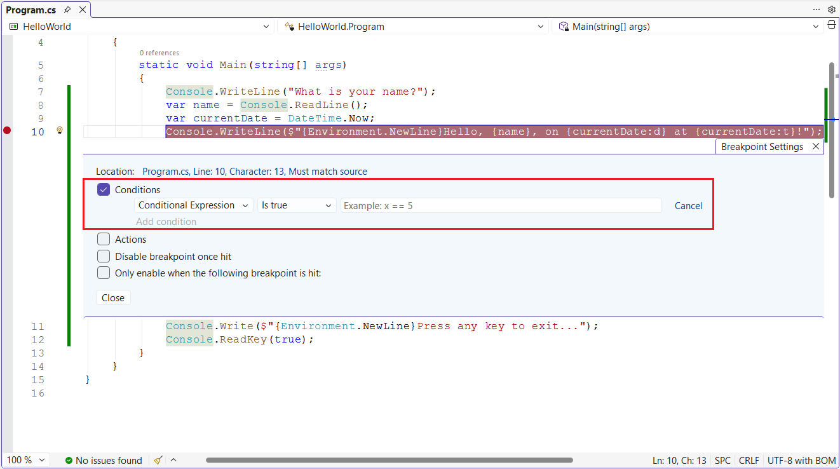This screenshot has height=469, width=840.
Task: Click the Close button in Breakpoint Settings
Action: (x=113, y=297)
